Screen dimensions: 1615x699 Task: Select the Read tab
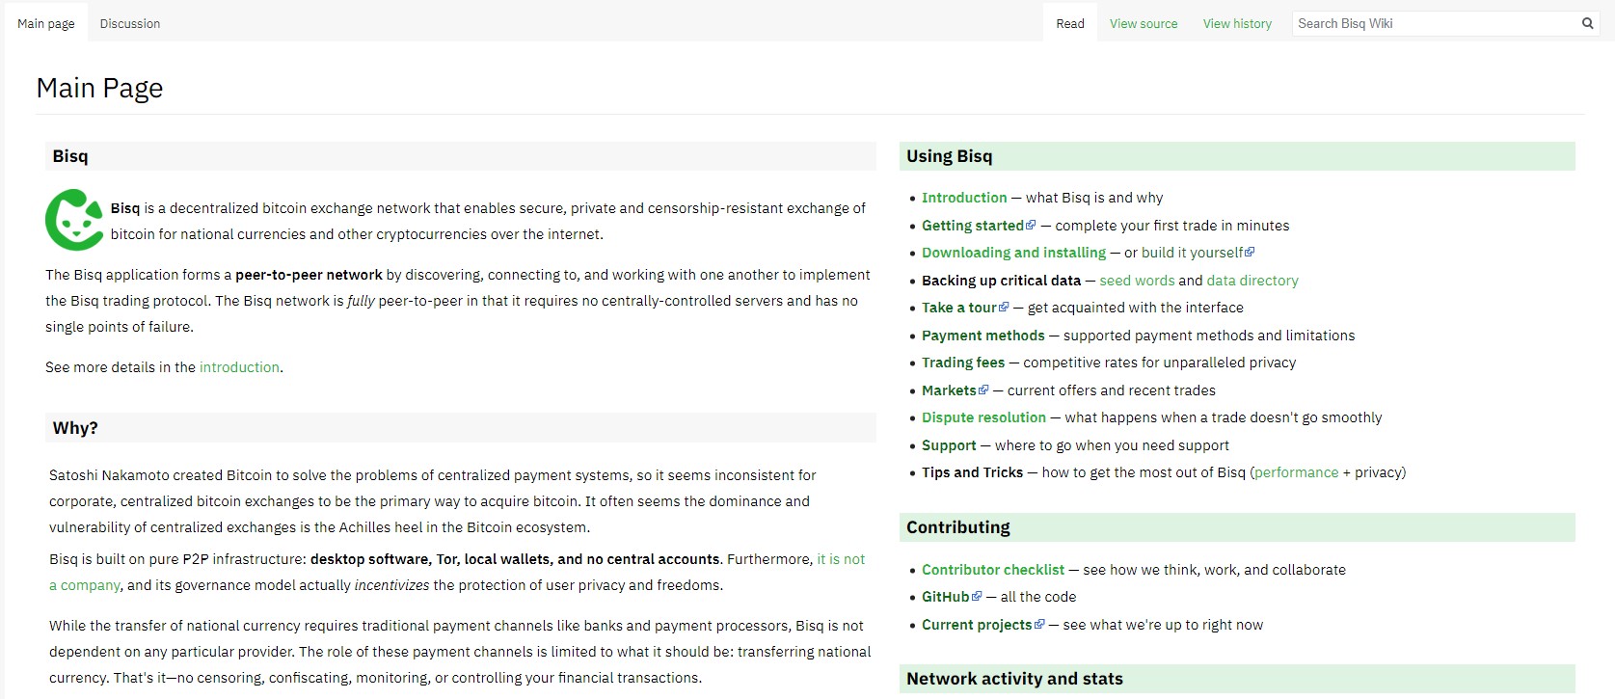click(x=1070, y=23)
